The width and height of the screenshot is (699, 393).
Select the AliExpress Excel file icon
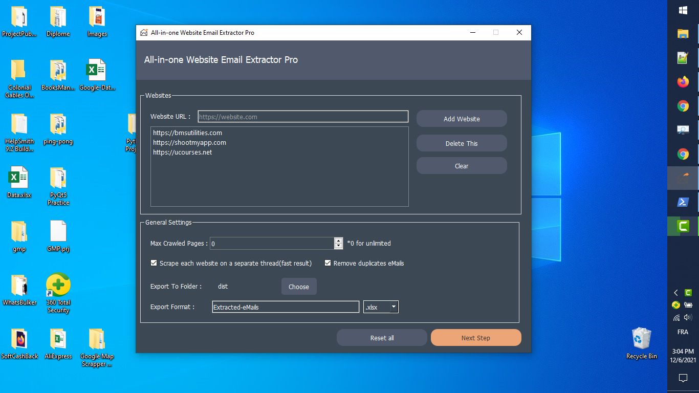[58, 344]
